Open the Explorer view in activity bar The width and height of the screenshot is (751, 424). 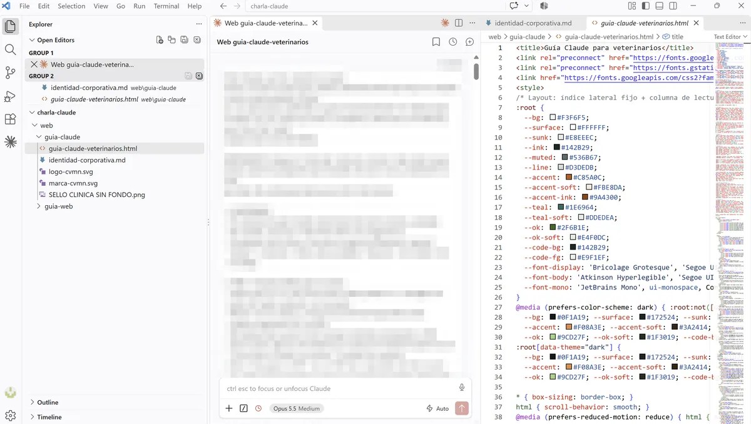click(x=10, y=26)
